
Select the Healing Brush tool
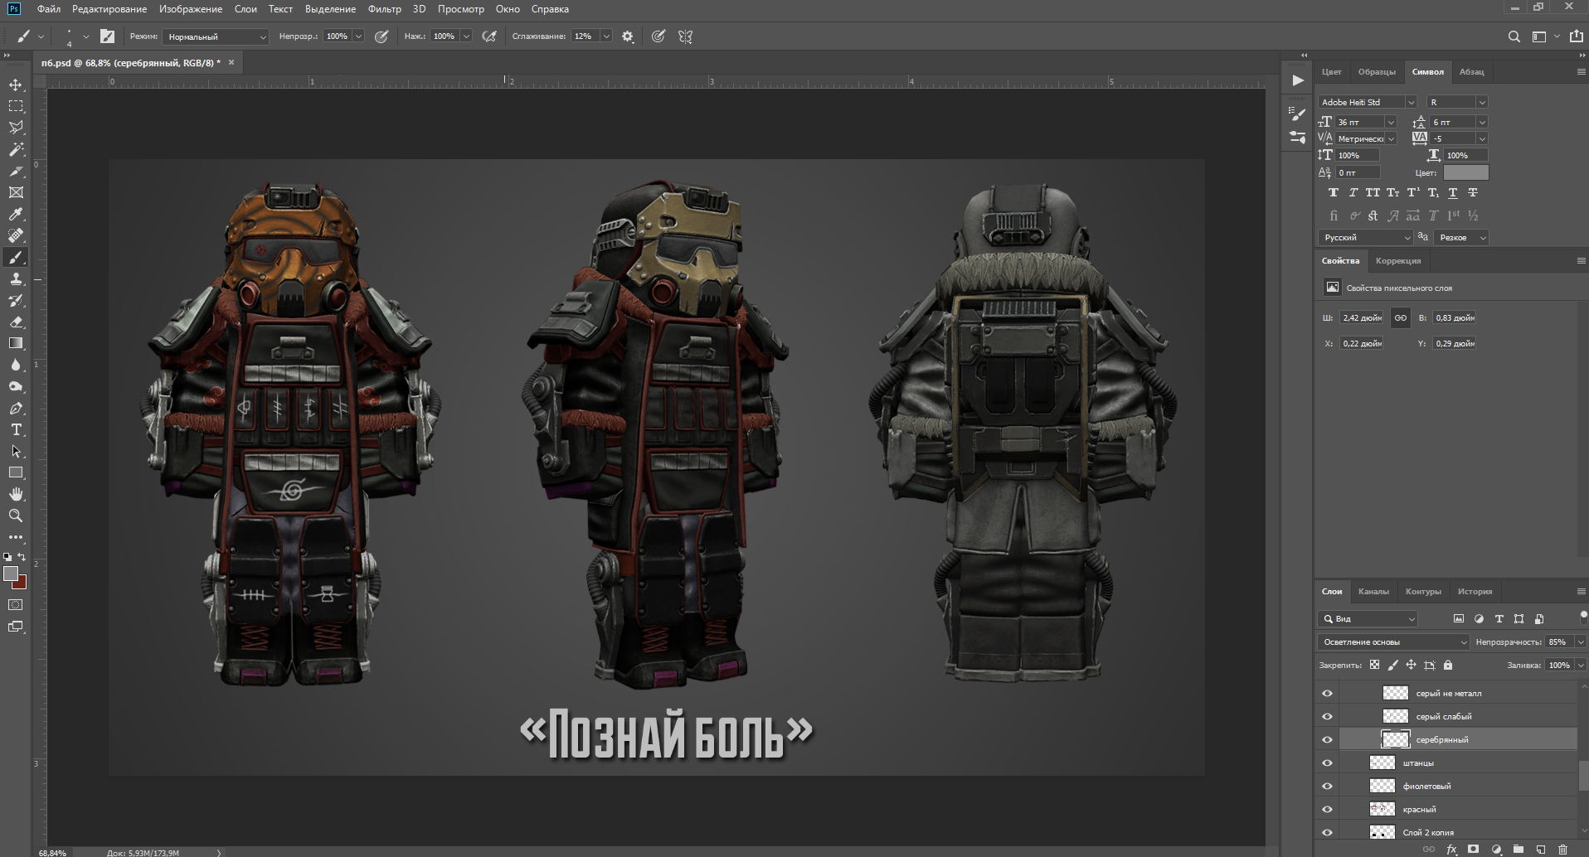coord(16,235)
